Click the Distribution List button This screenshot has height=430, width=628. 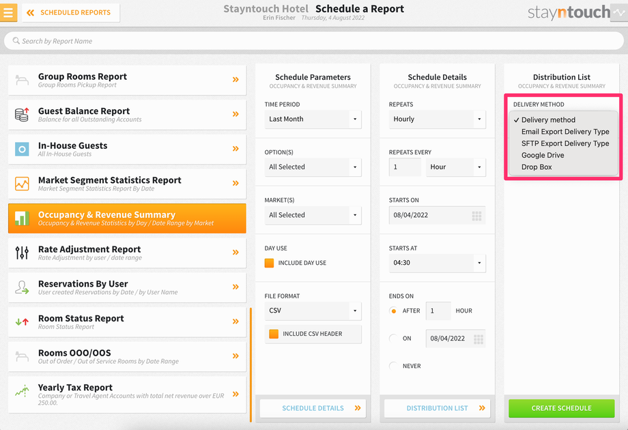pos(438,408)
